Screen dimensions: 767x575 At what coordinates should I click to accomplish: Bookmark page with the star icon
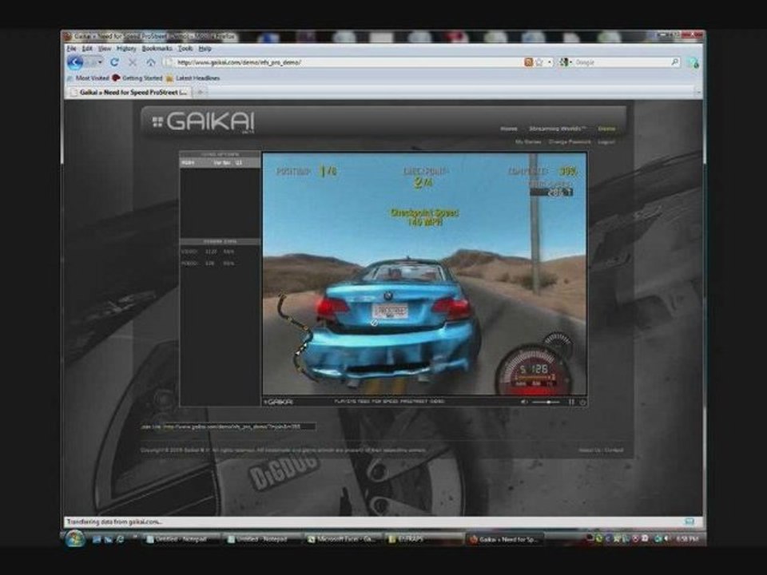point(539,62)
